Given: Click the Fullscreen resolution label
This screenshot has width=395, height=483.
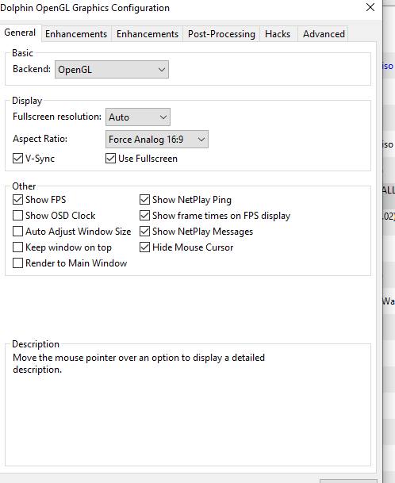Looking at the screenshot, I should tap(57, 117).
